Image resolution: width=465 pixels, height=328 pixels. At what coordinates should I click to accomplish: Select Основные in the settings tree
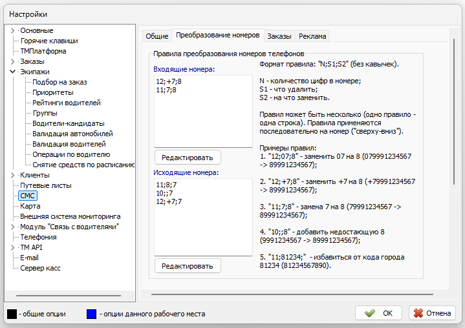coord(37,30)
